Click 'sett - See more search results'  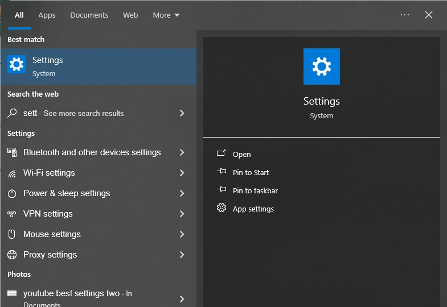click(73, 113)
